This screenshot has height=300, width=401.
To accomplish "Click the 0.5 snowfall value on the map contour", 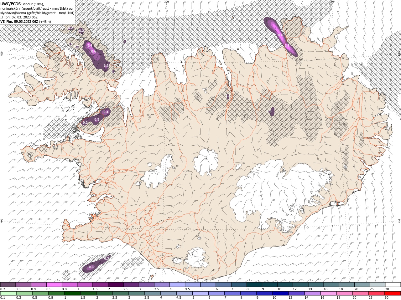I will (x=90, y=46).
